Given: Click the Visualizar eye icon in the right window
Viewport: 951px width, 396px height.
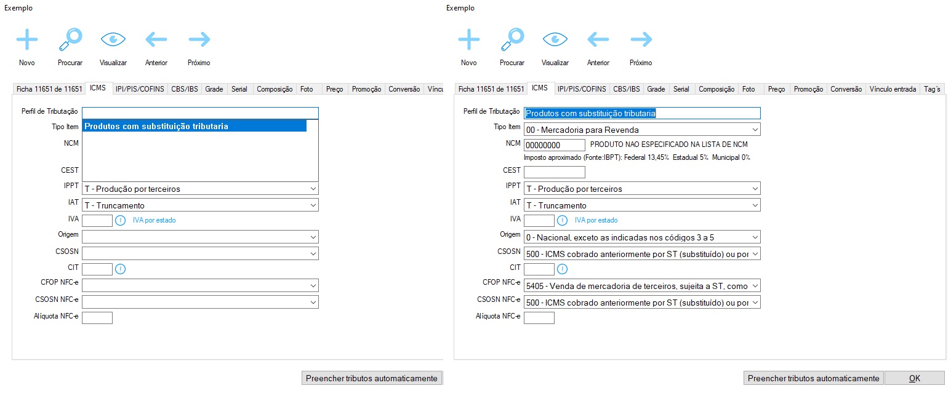Looking at the screenshot, I should click(555, 40).
